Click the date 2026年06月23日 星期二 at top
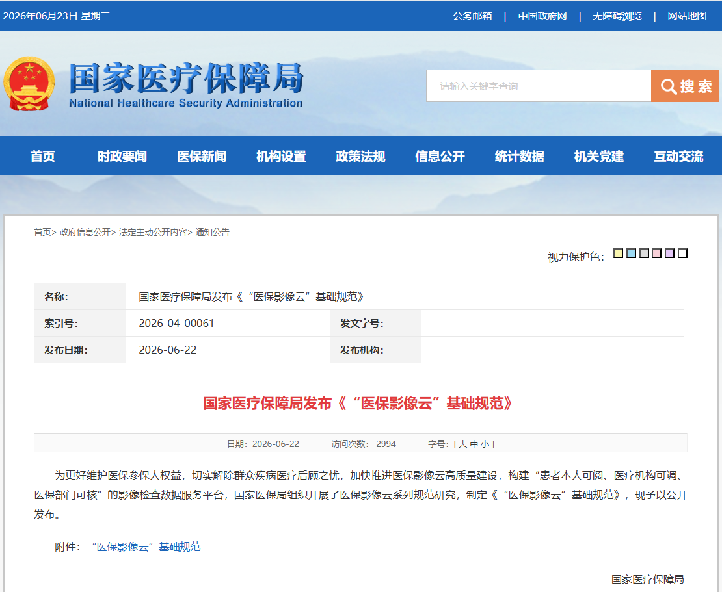The height and width of the screenshot is (592, 722). point(57,16)
